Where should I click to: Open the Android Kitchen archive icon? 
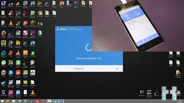(142, 93)
